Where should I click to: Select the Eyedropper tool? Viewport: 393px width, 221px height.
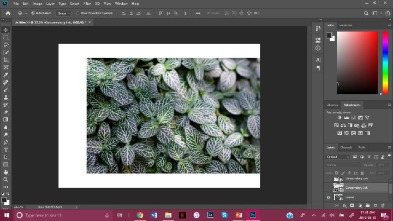tap(5, 75)
